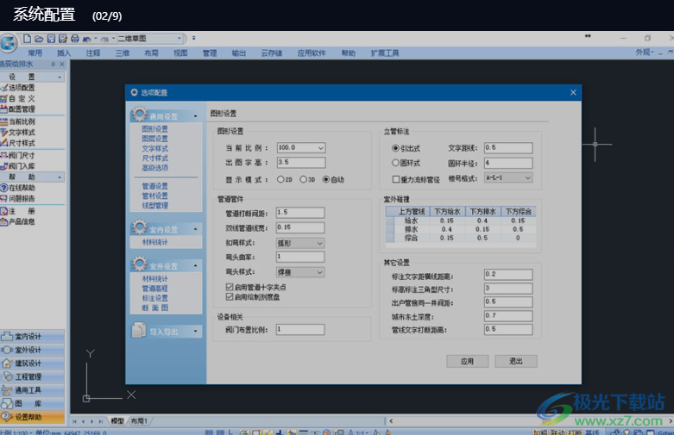Select the 3D display mode radio
The width and height of the screenshot is (674, 435).
coord(304,179)
